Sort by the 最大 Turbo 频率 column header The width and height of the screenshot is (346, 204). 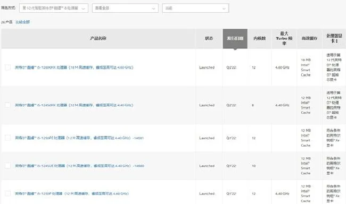pyautogui.click(x=284, y=39)
